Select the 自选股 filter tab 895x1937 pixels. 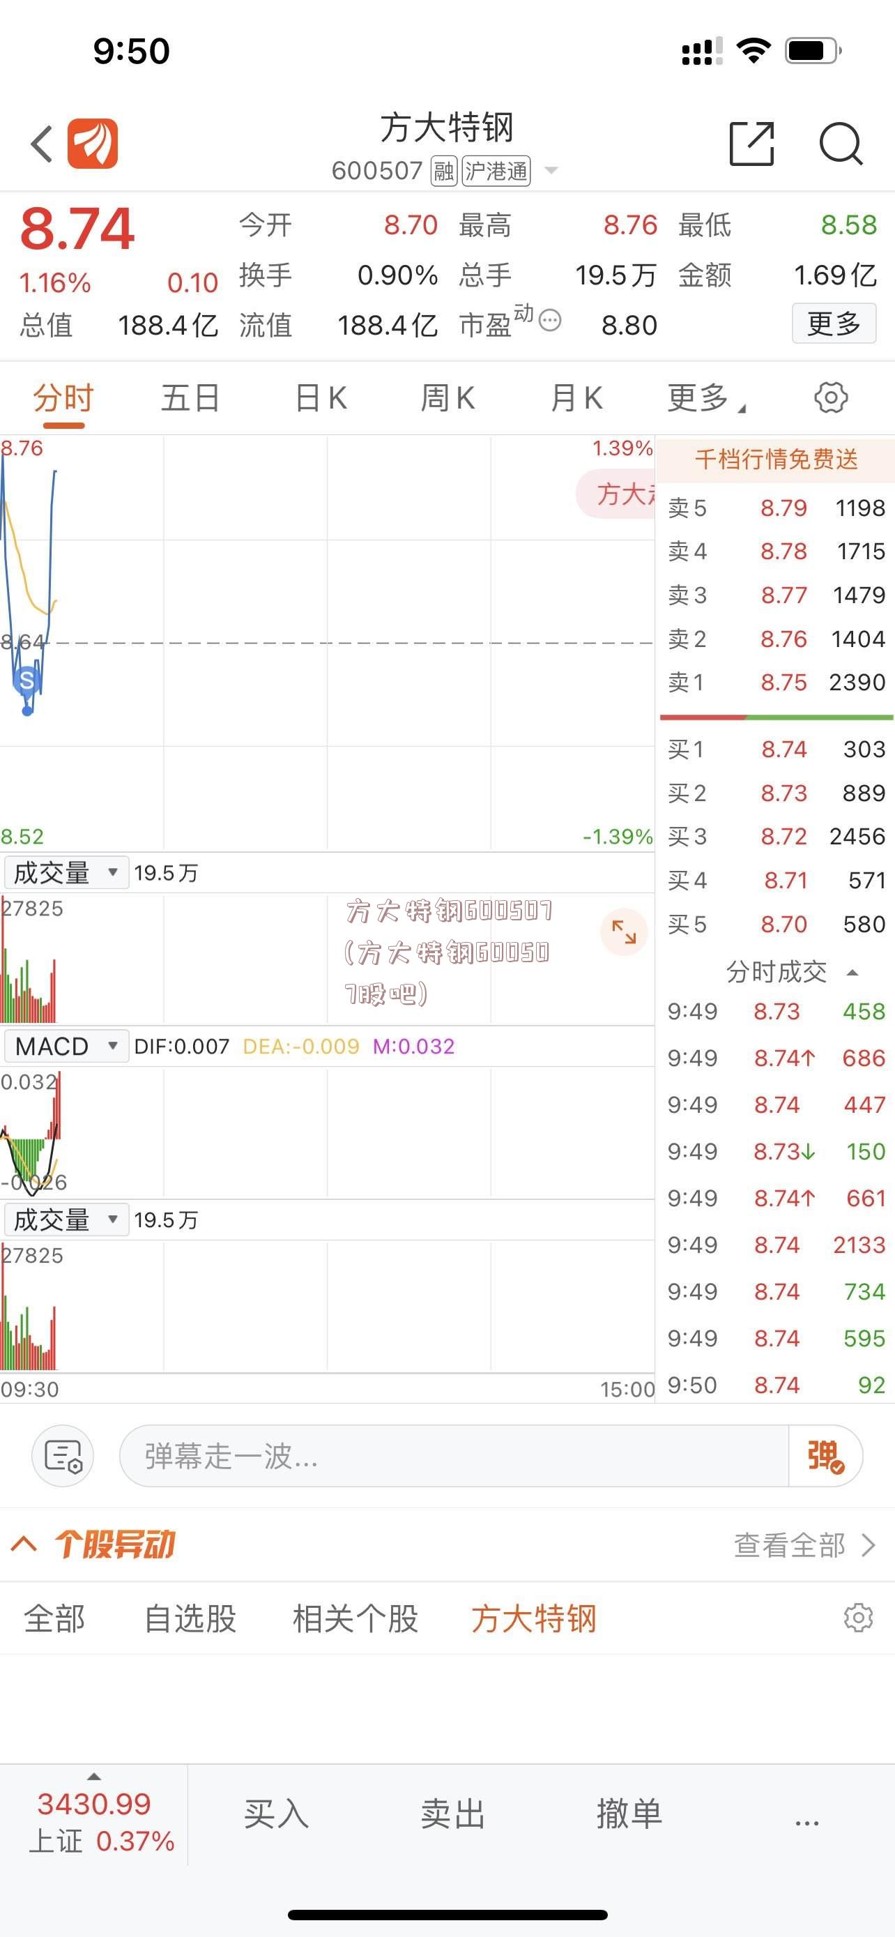pyautogui.click(x=190, y=1618)
